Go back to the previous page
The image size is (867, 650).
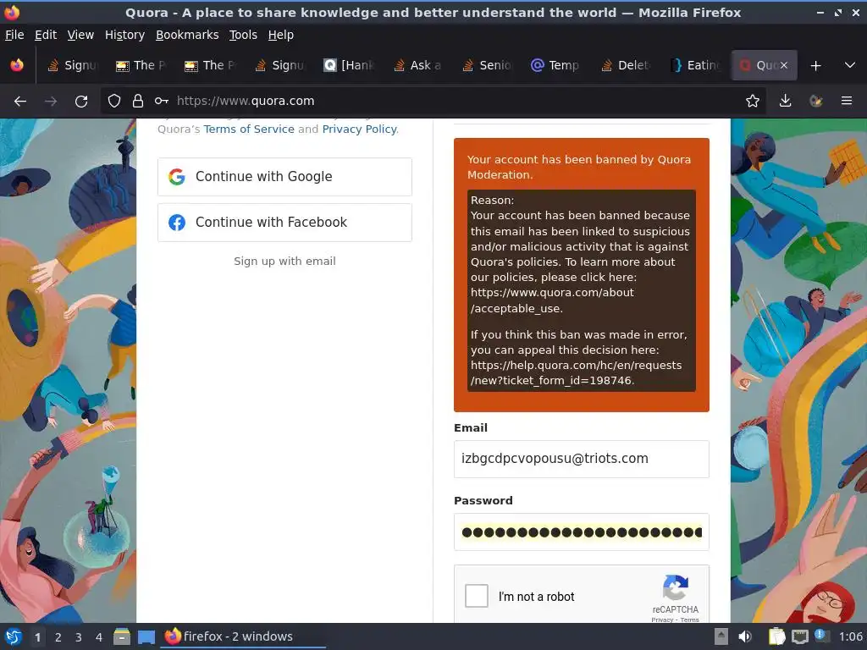coord(20,102)
